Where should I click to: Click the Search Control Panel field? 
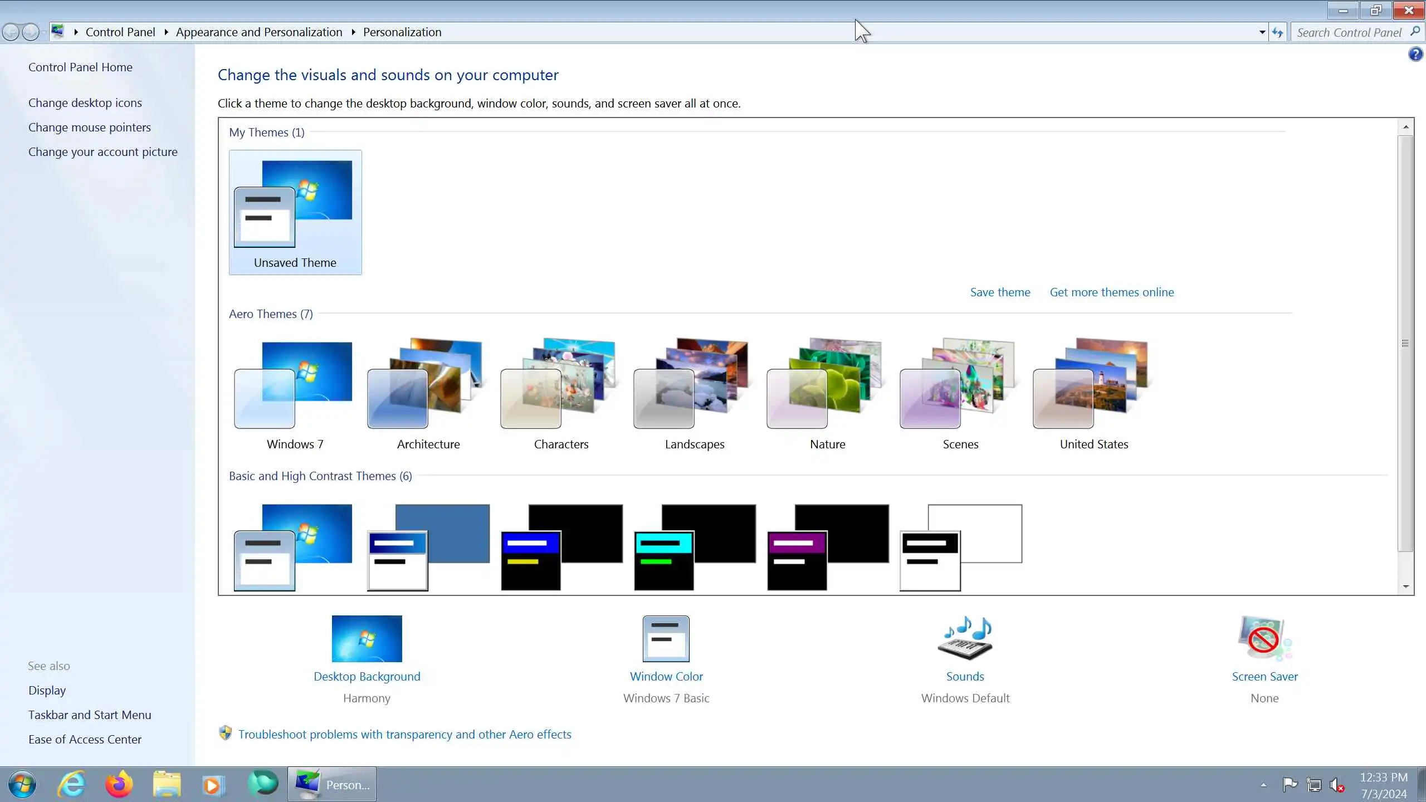pyautogui.click(x=1348, y=32)
